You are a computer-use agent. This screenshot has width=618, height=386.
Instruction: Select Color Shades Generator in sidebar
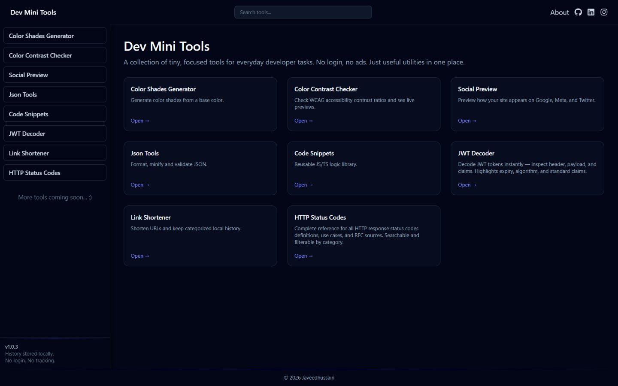pyautogui.click(x=55, y=36)
